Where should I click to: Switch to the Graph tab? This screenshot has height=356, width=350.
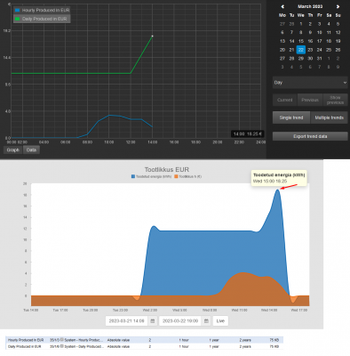(12, 150)
